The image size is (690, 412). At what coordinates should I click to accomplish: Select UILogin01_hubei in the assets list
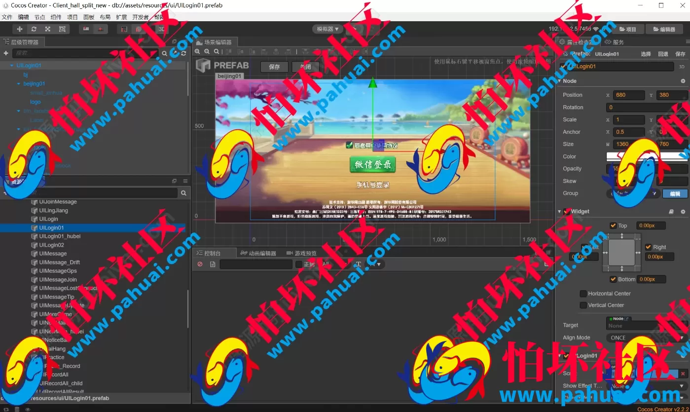(60, 236)
